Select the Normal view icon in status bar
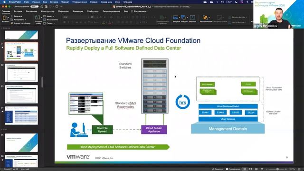This screenshot has height=171, width=304. (x=245, y=169)
